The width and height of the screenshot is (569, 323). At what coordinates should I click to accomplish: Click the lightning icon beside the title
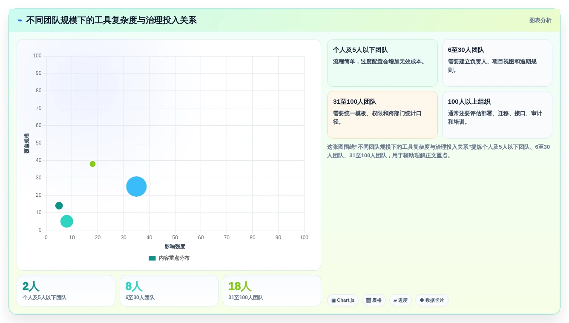tap(20, 20)
